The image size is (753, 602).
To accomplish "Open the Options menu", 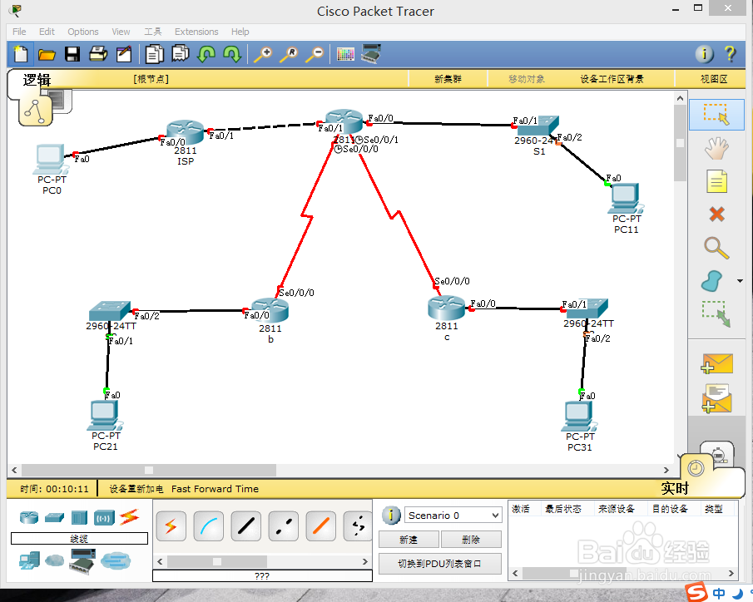I will pyautogui.click(x=83, y=32).
